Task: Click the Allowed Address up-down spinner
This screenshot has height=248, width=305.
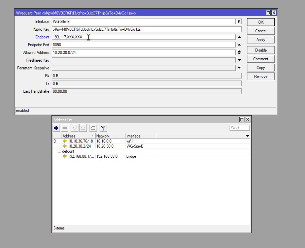Action: coord(239,52)
